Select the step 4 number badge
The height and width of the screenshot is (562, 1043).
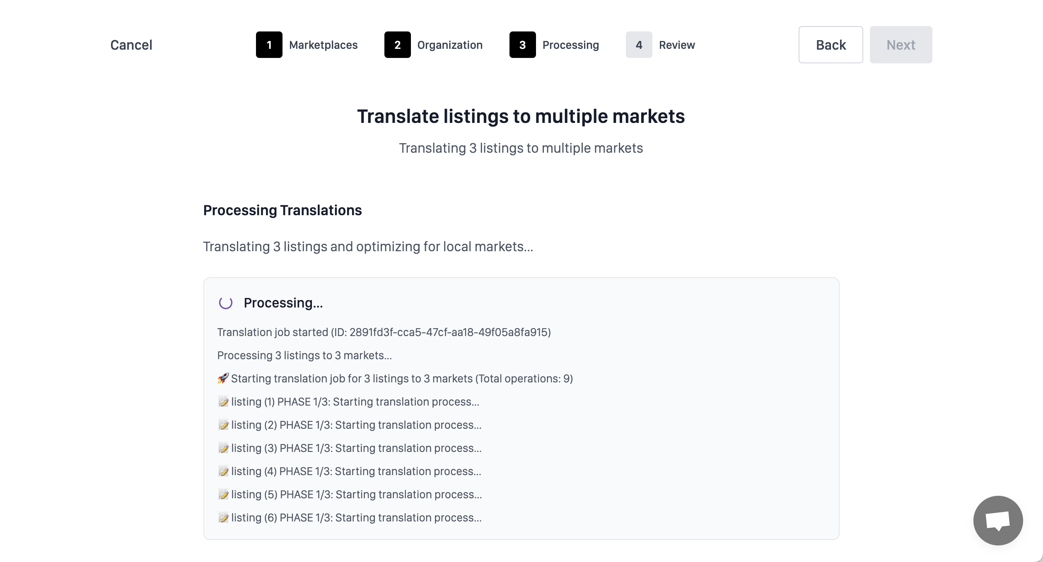[x=639, y=45]
